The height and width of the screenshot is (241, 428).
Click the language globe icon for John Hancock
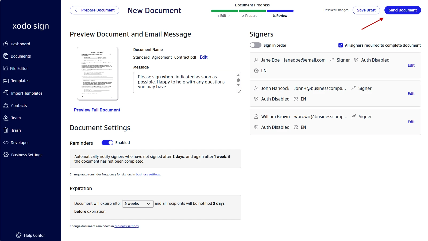click(296, 99)
